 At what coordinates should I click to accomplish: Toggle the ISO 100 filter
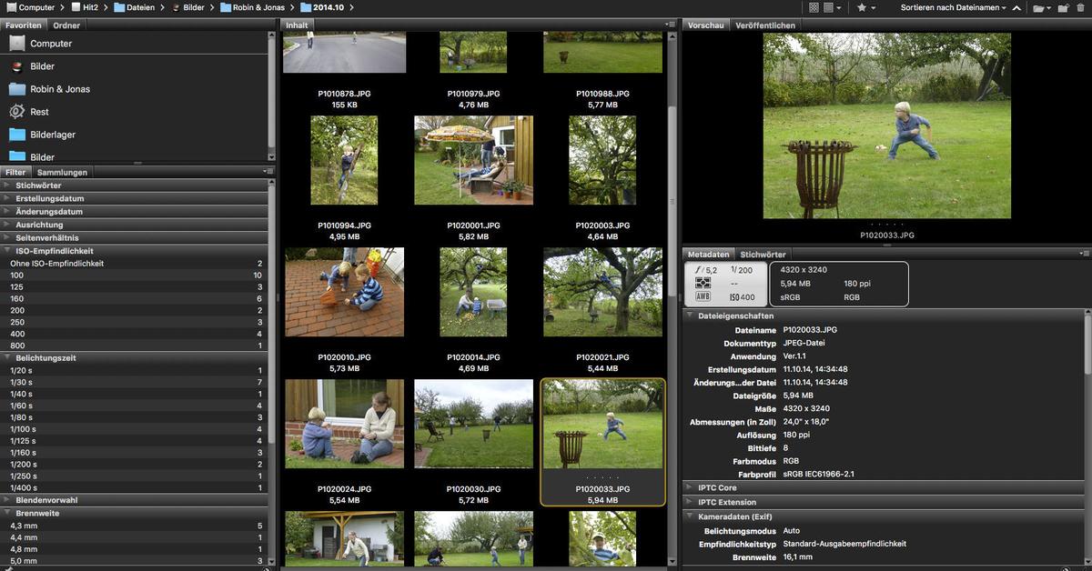point(136,275)
